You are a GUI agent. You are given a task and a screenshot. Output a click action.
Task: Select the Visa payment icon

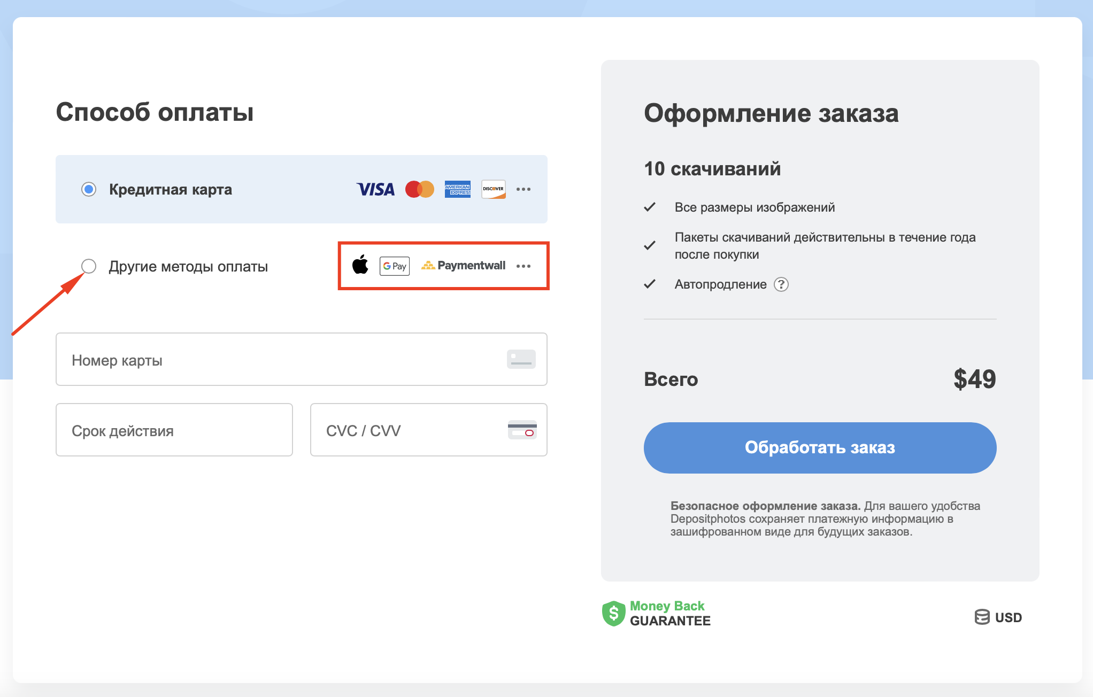coord(375,189)
